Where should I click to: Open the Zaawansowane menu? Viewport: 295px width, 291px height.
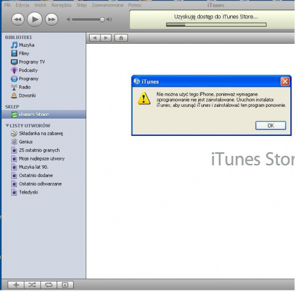pos(107,5)
